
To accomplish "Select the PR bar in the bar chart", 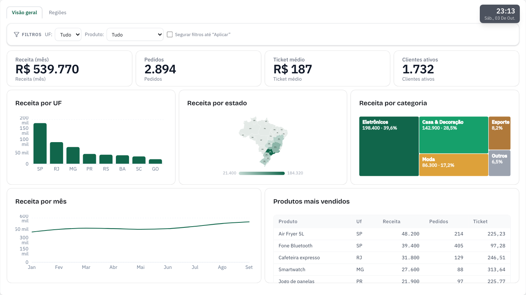I will tap(90, 159).
